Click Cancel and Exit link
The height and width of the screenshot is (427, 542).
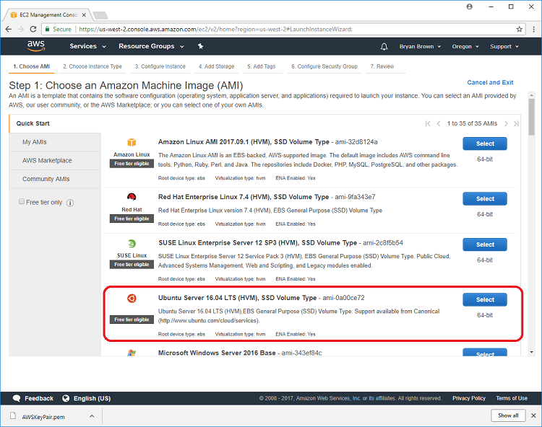(x=490, y=82)
